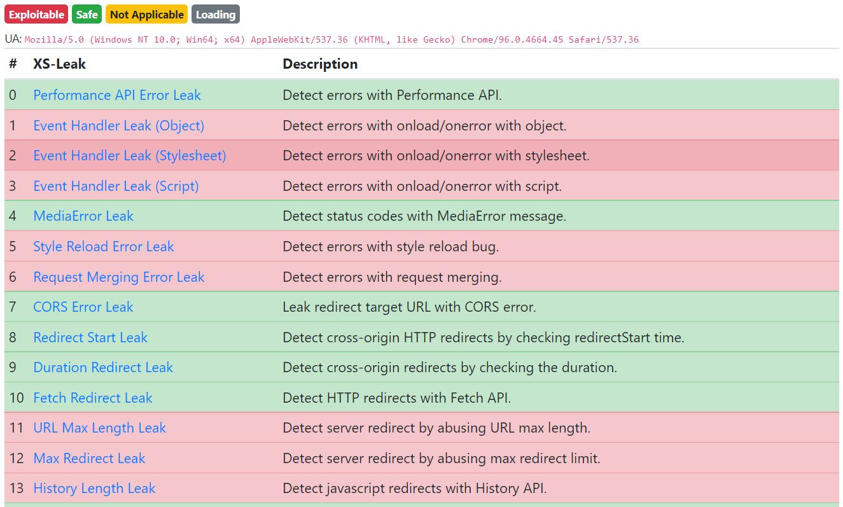Viewport: 843px width, 507px height.
Task: Click the Style Reload Error Leak link
Action: pos(104,247)
